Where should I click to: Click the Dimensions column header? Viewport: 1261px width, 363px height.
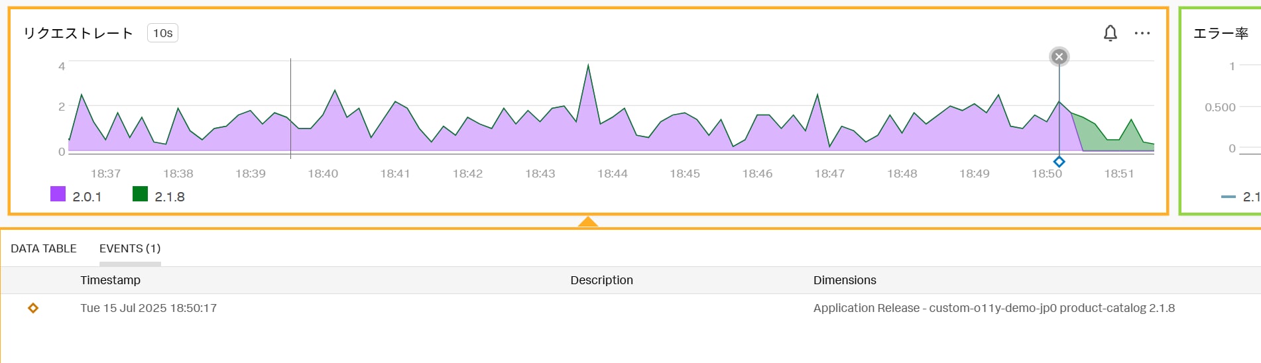click(845, 280)
